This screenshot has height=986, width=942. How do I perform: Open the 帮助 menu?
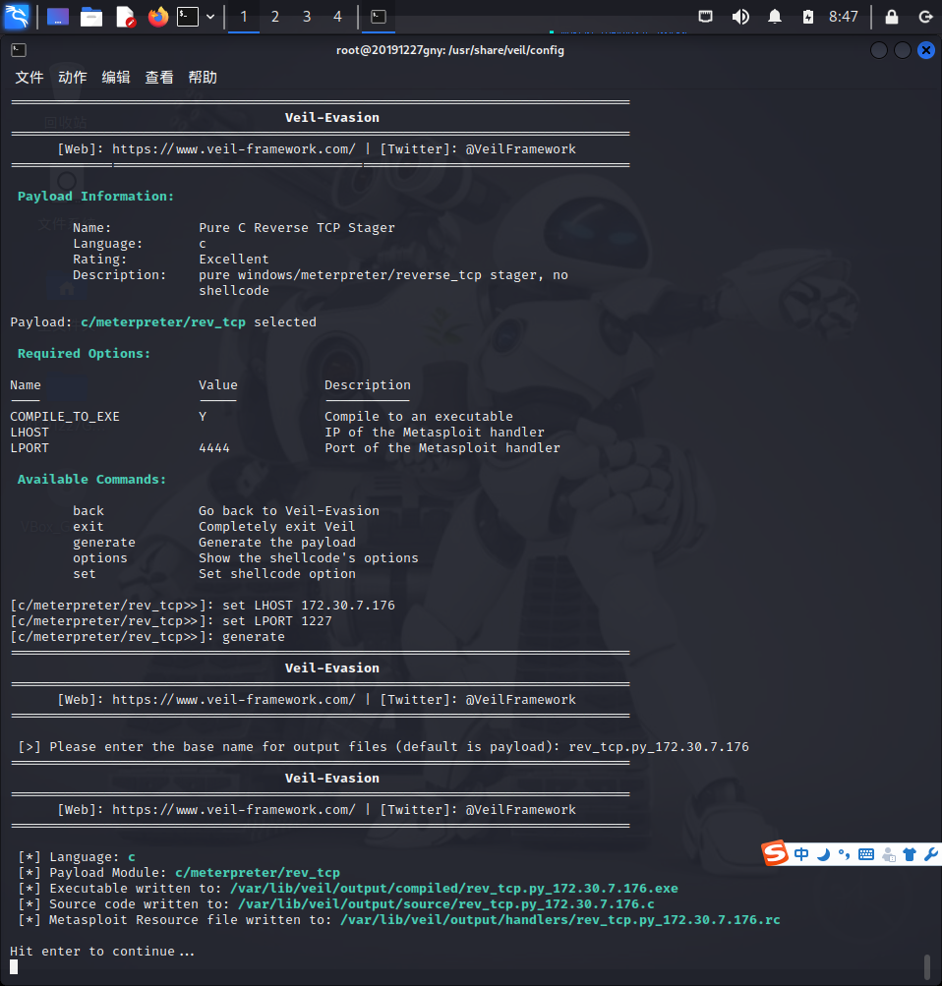pos(203,78)
